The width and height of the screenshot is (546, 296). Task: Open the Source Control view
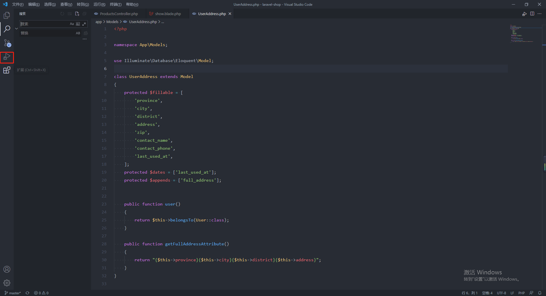[x=7, y=43]
